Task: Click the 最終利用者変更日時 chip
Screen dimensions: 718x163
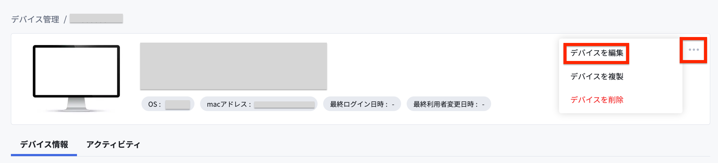Action: [449, 104]
